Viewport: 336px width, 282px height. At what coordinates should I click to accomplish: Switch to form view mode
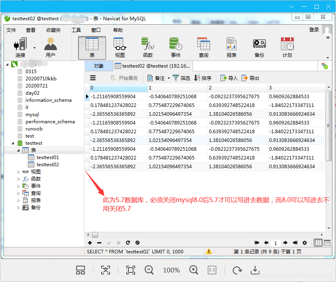click(327, 243)
